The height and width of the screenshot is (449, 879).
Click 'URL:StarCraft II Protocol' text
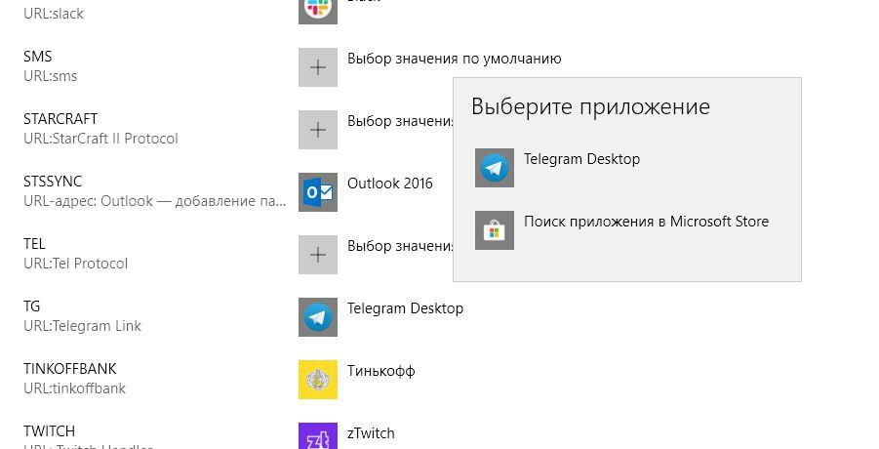coord(100,139)
